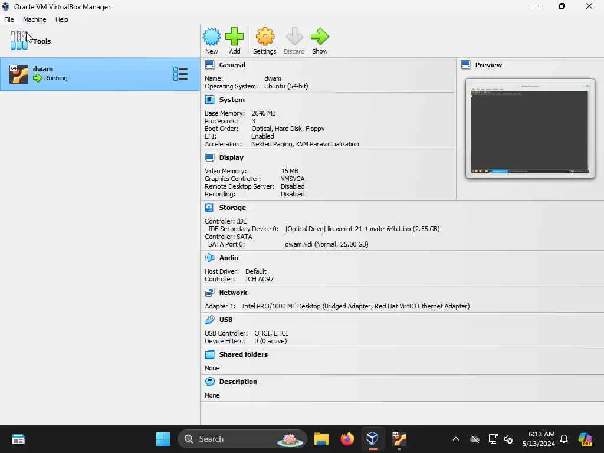Open the notifications bell icon
Image resolution: width=604 pixels, height=453 pixels.
click(564, 439)
